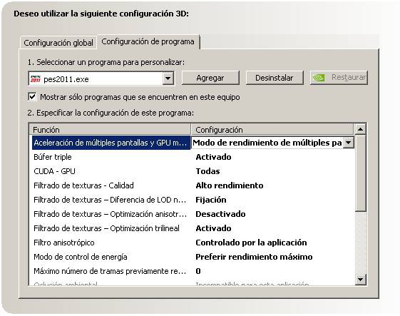Click Preferir rendimiento máximo value
400x316 pixels.
tap(254, 257)
